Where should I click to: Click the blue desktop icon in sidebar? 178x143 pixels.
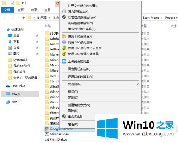coord(10,35)
